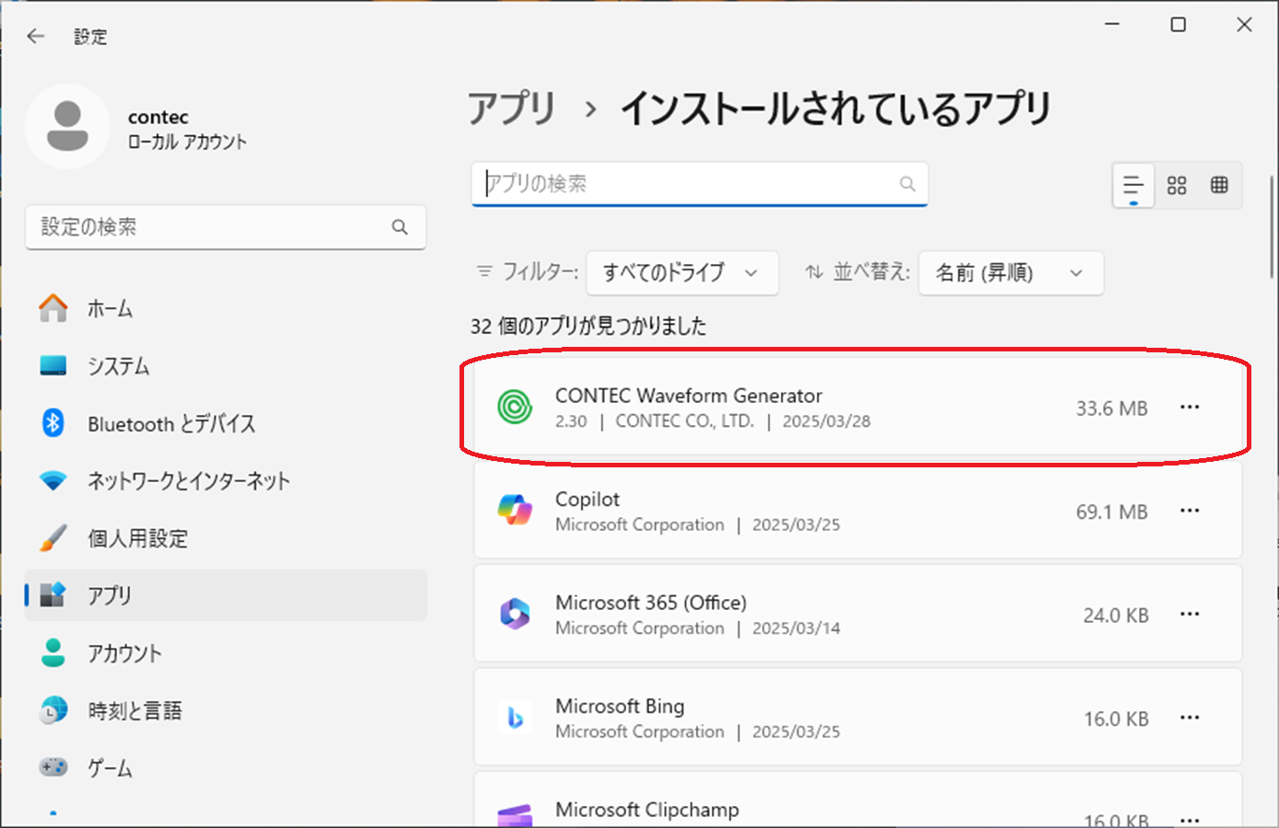The width and height of the screenshot is (1279, 828).
Task: Open more options for Copilot
Action: [1190, 511]
